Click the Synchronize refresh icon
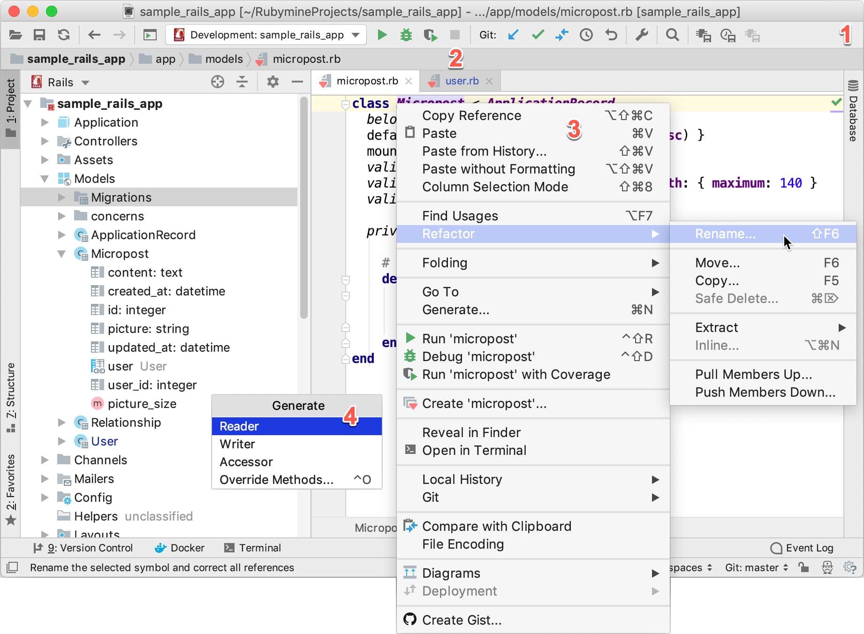This screenshot has width=864, height=634. (64, 35)
